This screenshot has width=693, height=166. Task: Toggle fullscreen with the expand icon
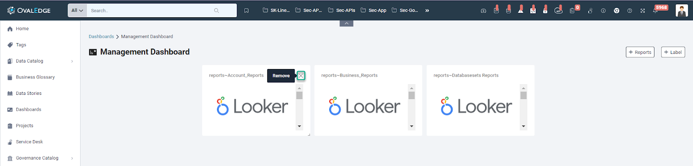[643, 11]
